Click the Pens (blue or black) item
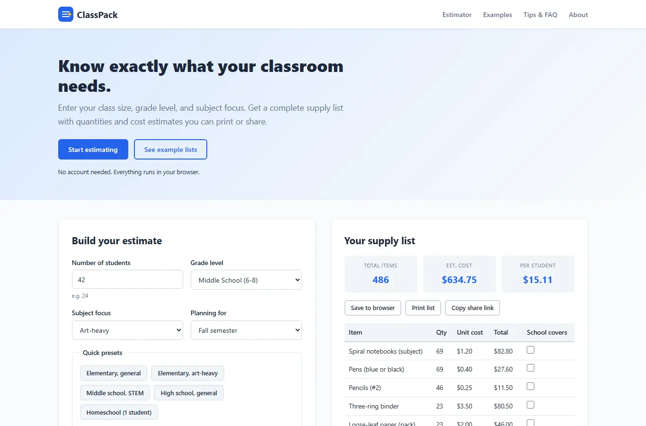646x426 pixels. [376, 369]
